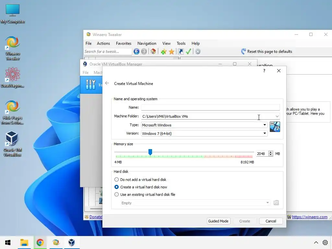
Task: Increase memory size with the up stepper
Action: pyautogui.click(x=271, y=152)
